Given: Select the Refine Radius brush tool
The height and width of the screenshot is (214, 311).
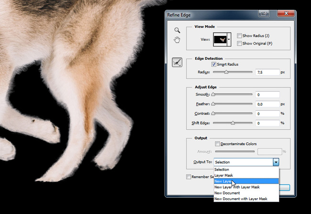Looking at the screenshot, I should click(x=177, y=62).
